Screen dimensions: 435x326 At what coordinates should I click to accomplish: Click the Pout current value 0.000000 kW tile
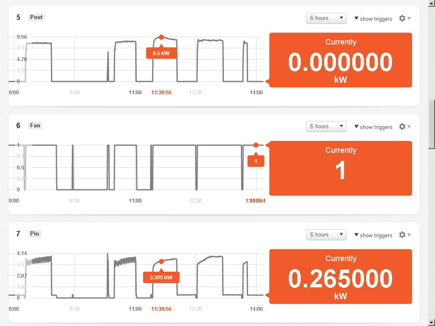(x=340, y=60)
